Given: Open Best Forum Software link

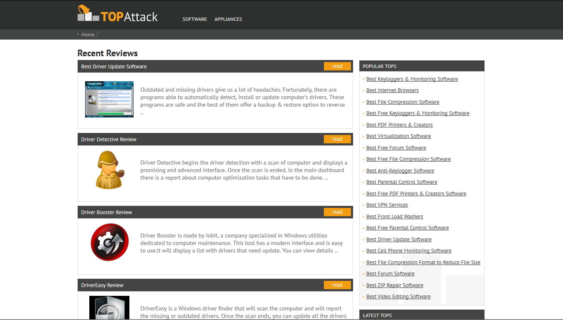Looking at the screenshot, I should click(390, 274).
